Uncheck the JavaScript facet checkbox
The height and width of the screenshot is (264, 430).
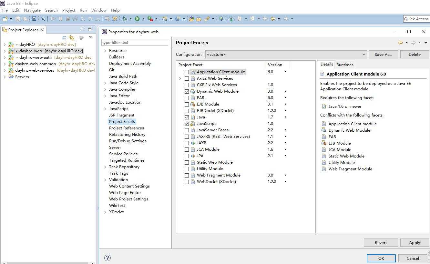pos(187,124)
